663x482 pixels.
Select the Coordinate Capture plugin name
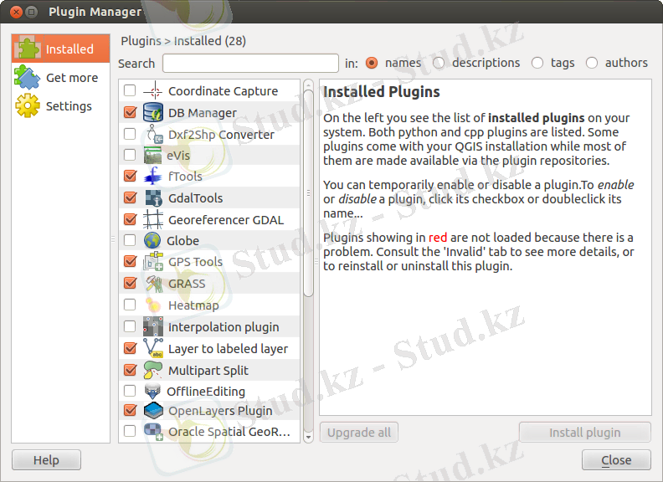click(x=223, y=91)
